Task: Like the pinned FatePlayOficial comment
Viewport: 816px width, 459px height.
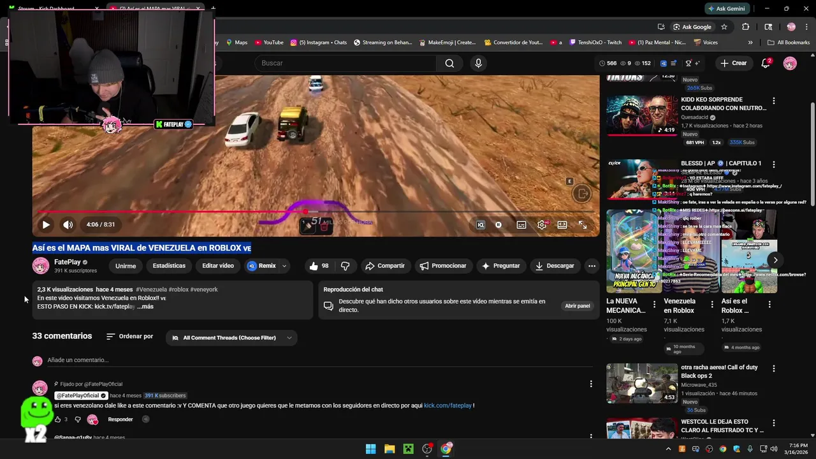Action: (x=57, y=419)
